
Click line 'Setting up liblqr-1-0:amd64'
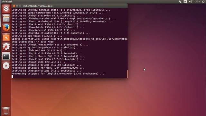(46, 16)
